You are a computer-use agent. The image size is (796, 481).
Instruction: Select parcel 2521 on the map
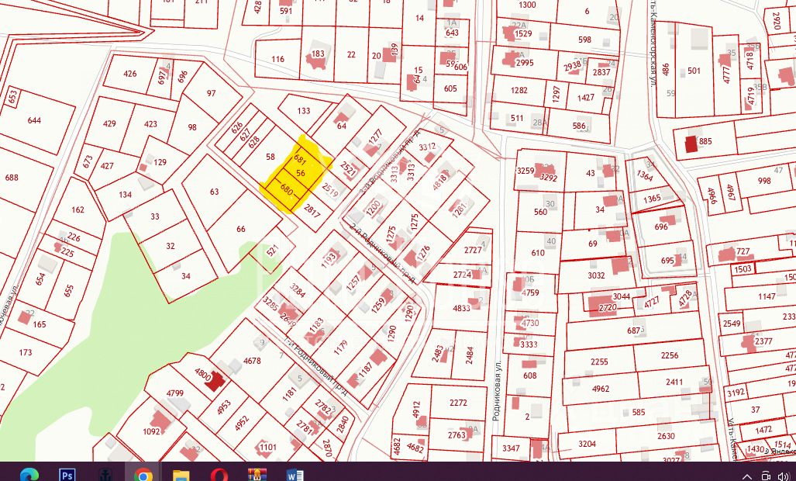(348, 169)
